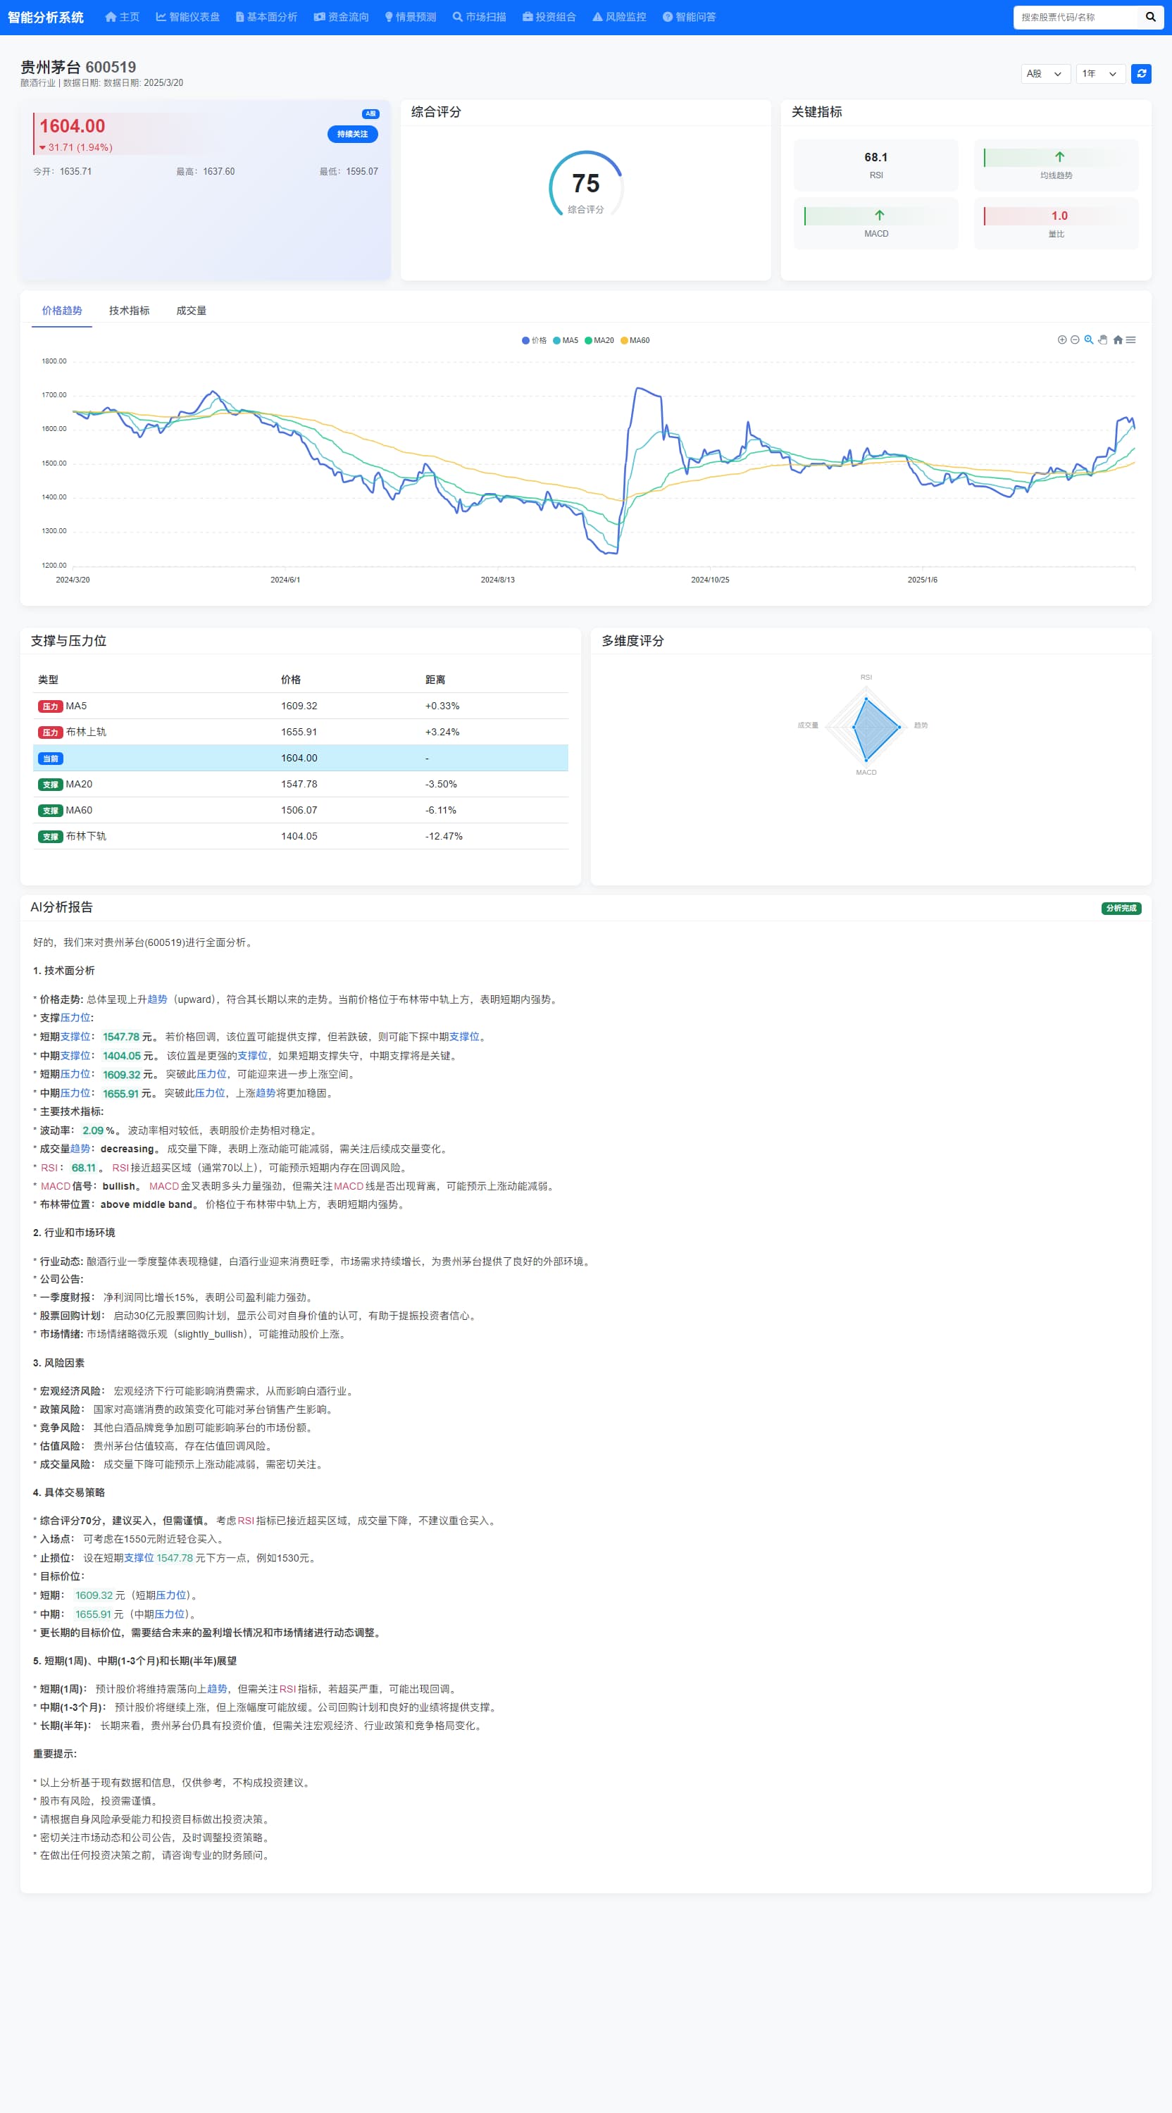Click the search magnifier button

click(1151, 17)
